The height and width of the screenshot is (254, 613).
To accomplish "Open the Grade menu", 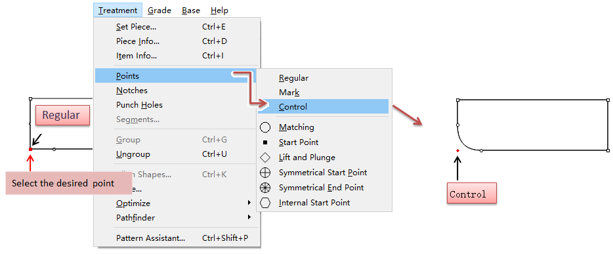I will pyautogui.click(x=159, y=10).
